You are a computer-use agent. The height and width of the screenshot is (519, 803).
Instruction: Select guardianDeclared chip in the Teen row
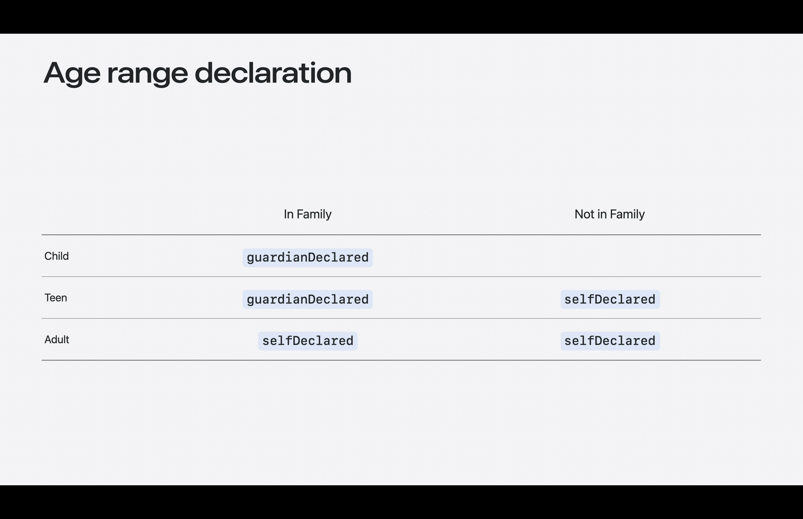(x=308, y=299)
